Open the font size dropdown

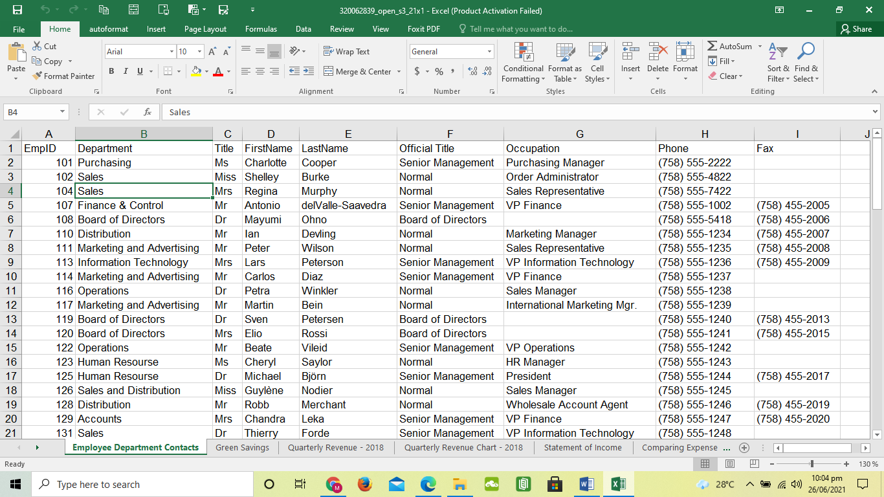199,52
